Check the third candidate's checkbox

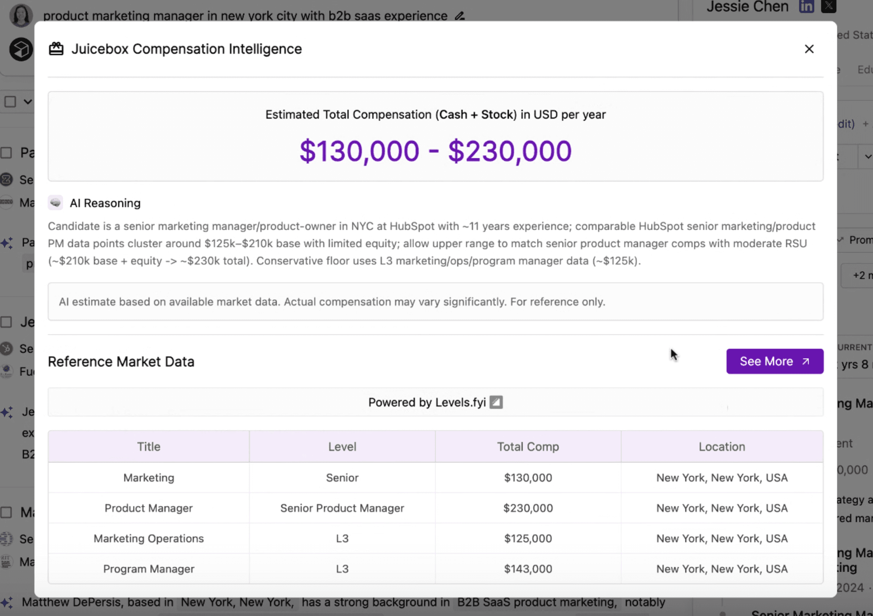(6, 512)
